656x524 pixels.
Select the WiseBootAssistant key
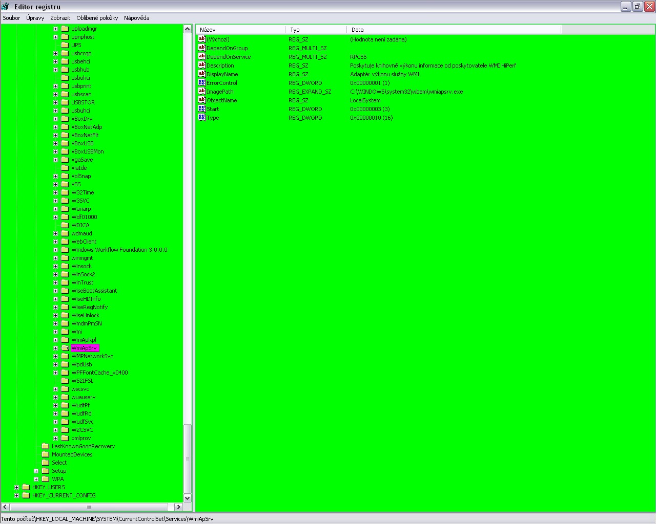click(94, 291)
